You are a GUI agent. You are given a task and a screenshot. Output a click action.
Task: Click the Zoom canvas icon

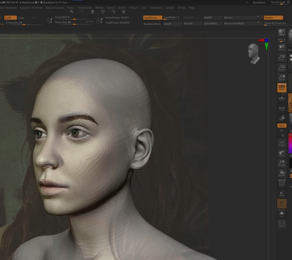tap(282, 57)
